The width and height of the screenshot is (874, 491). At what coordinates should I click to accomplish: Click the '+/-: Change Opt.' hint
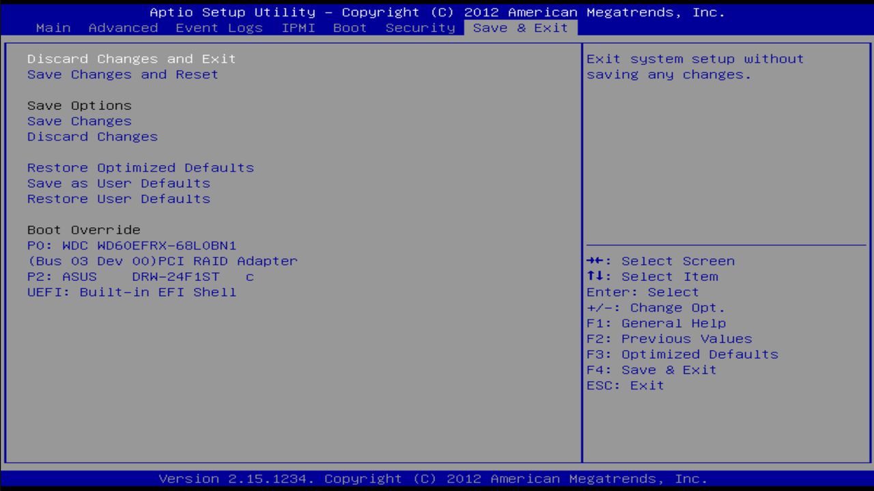[656, 308]
